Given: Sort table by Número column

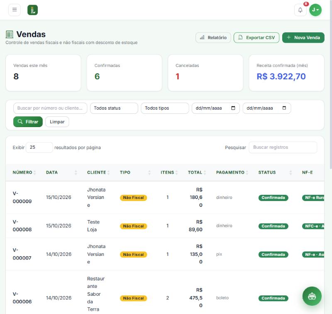Looking at the screenshot, I should coord(24,172).
